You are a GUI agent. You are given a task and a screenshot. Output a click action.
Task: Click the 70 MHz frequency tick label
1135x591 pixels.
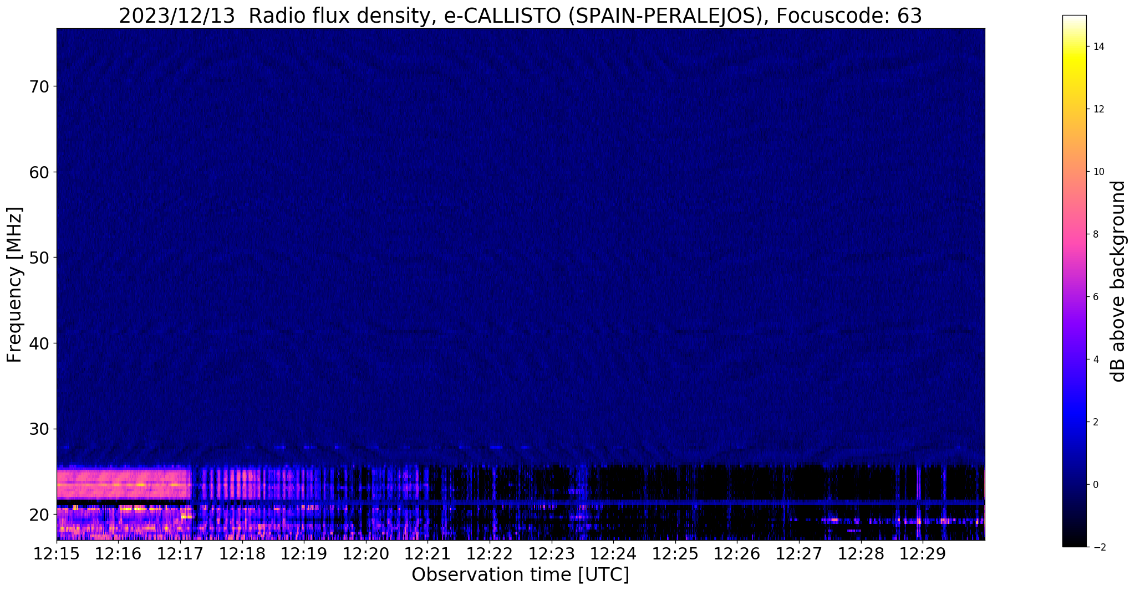[38, 86]
